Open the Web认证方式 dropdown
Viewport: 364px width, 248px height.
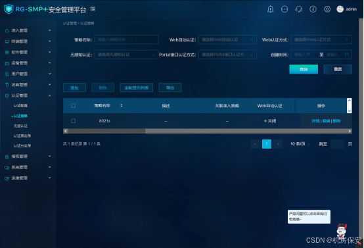[321, 39]
